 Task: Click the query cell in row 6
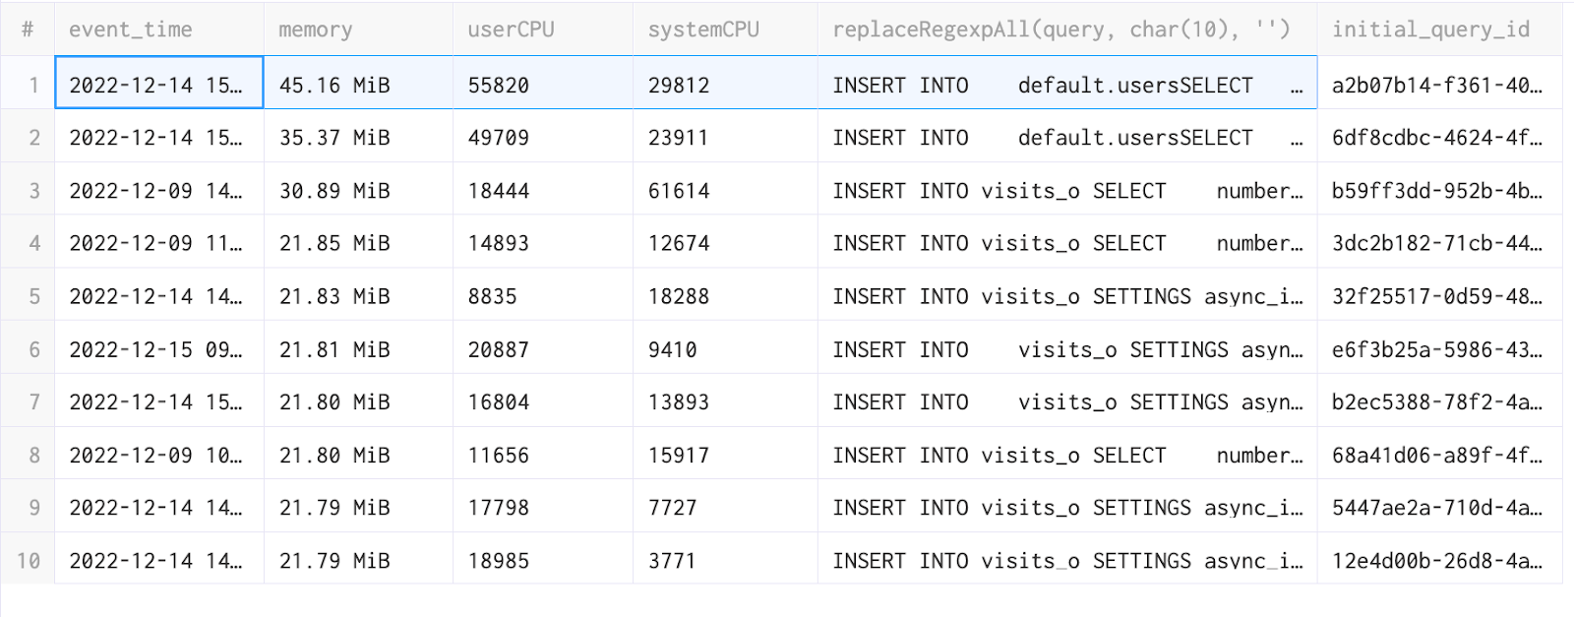click(x=1066, y=349)
